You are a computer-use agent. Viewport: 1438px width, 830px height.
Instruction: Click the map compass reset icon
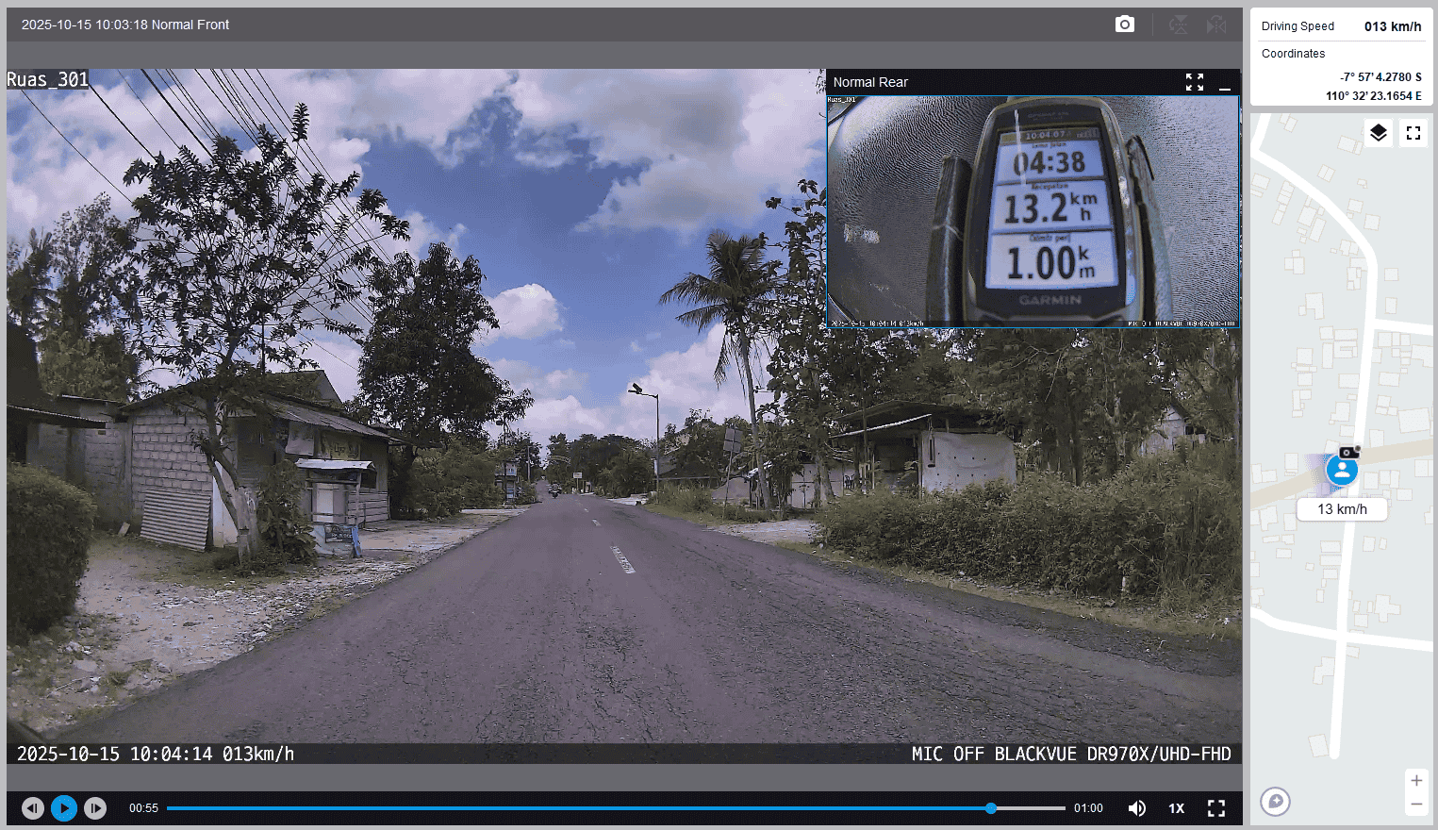pyautogui.click(x=1275, y=802)
